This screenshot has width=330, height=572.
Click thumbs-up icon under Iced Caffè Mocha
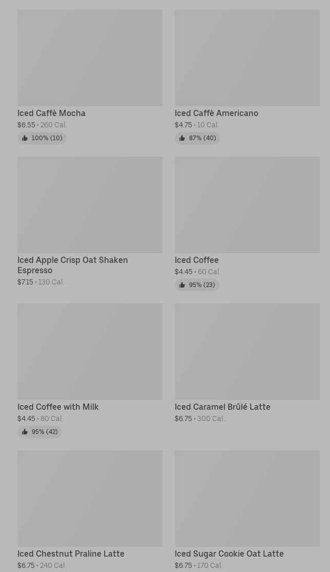click(25, 138)
